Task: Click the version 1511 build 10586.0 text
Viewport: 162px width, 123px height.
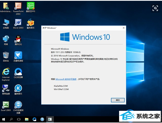Action: 66,52
